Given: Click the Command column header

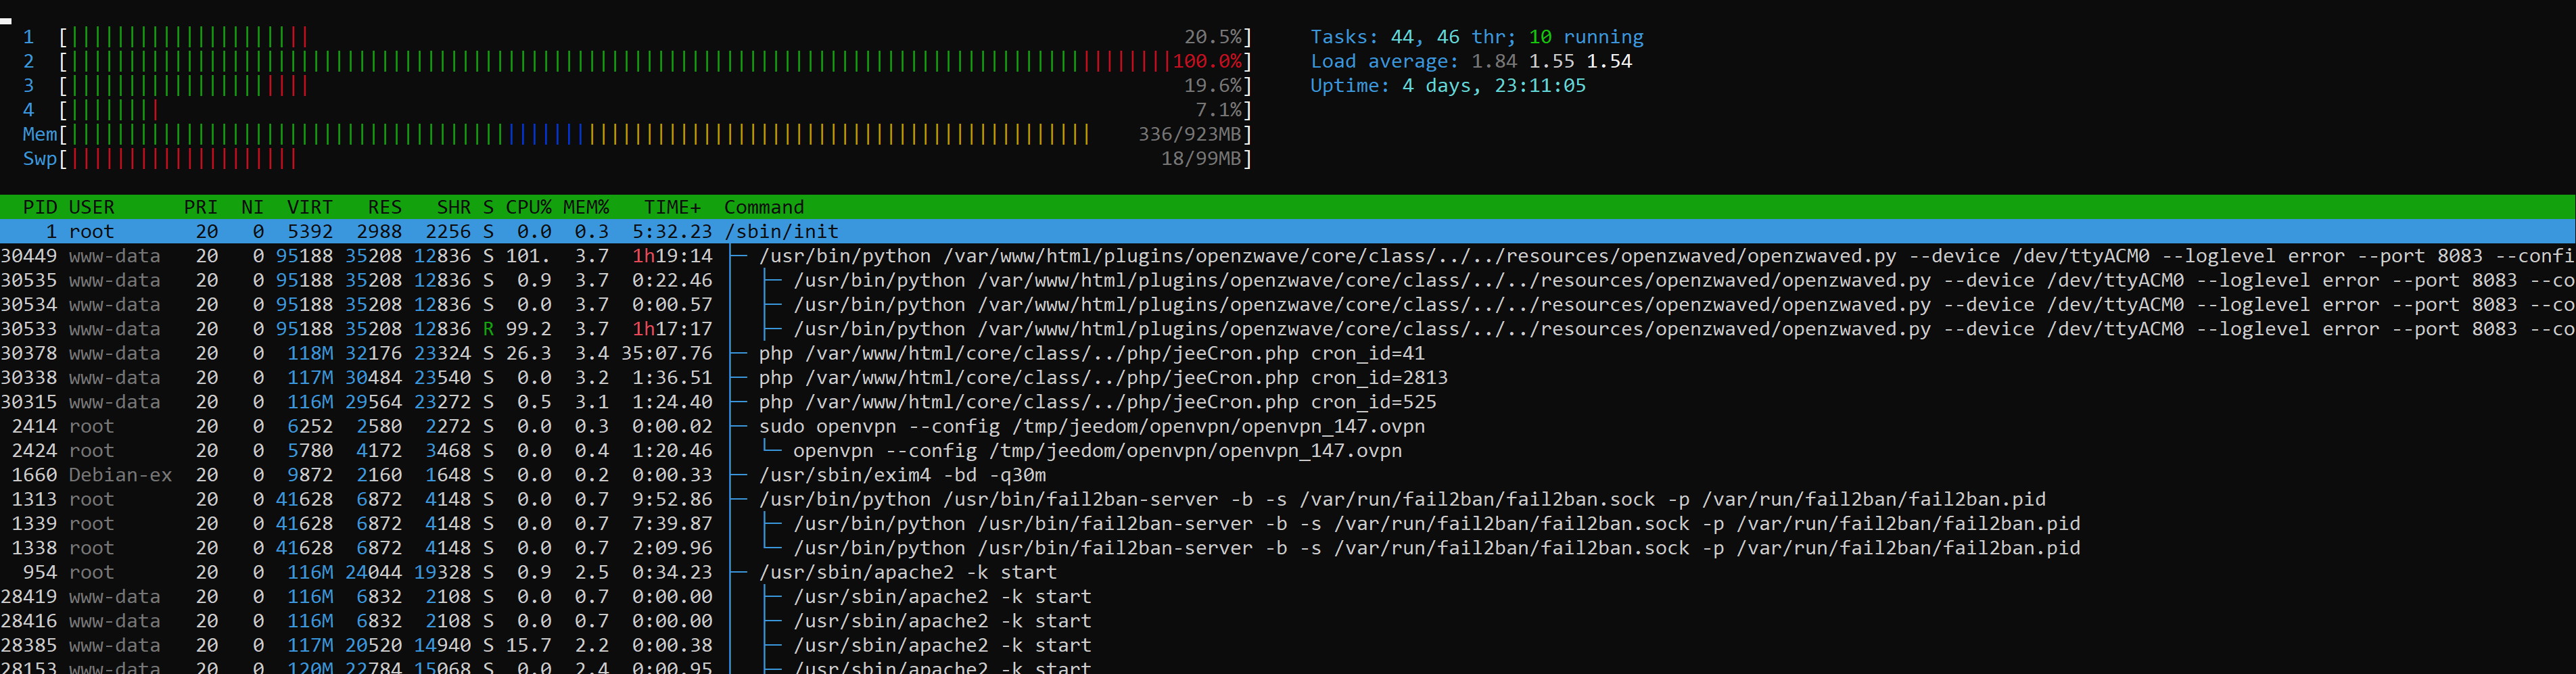Looking at the screenshot, I should coord(764,207).
